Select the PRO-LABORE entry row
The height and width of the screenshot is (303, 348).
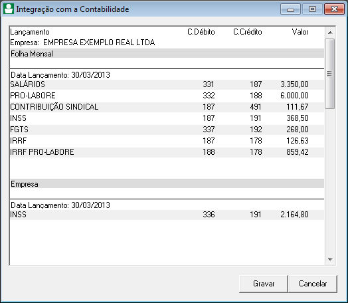click(x=167, y=96)
